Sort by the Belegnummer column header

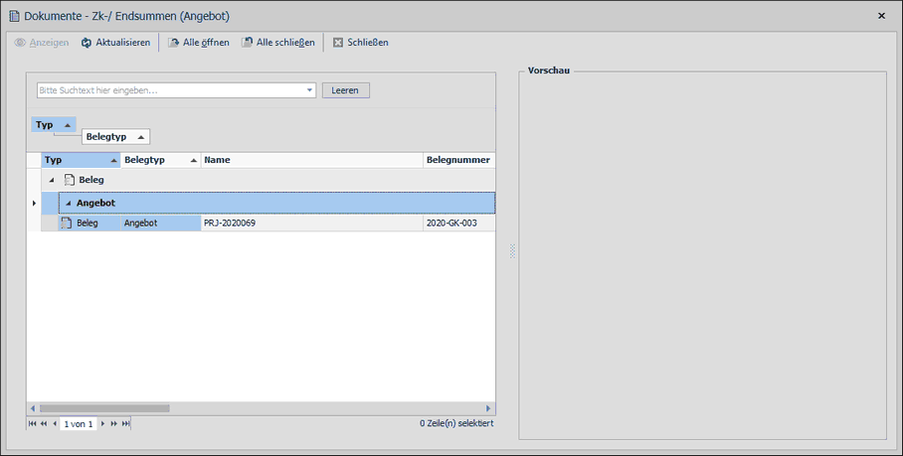457,160
